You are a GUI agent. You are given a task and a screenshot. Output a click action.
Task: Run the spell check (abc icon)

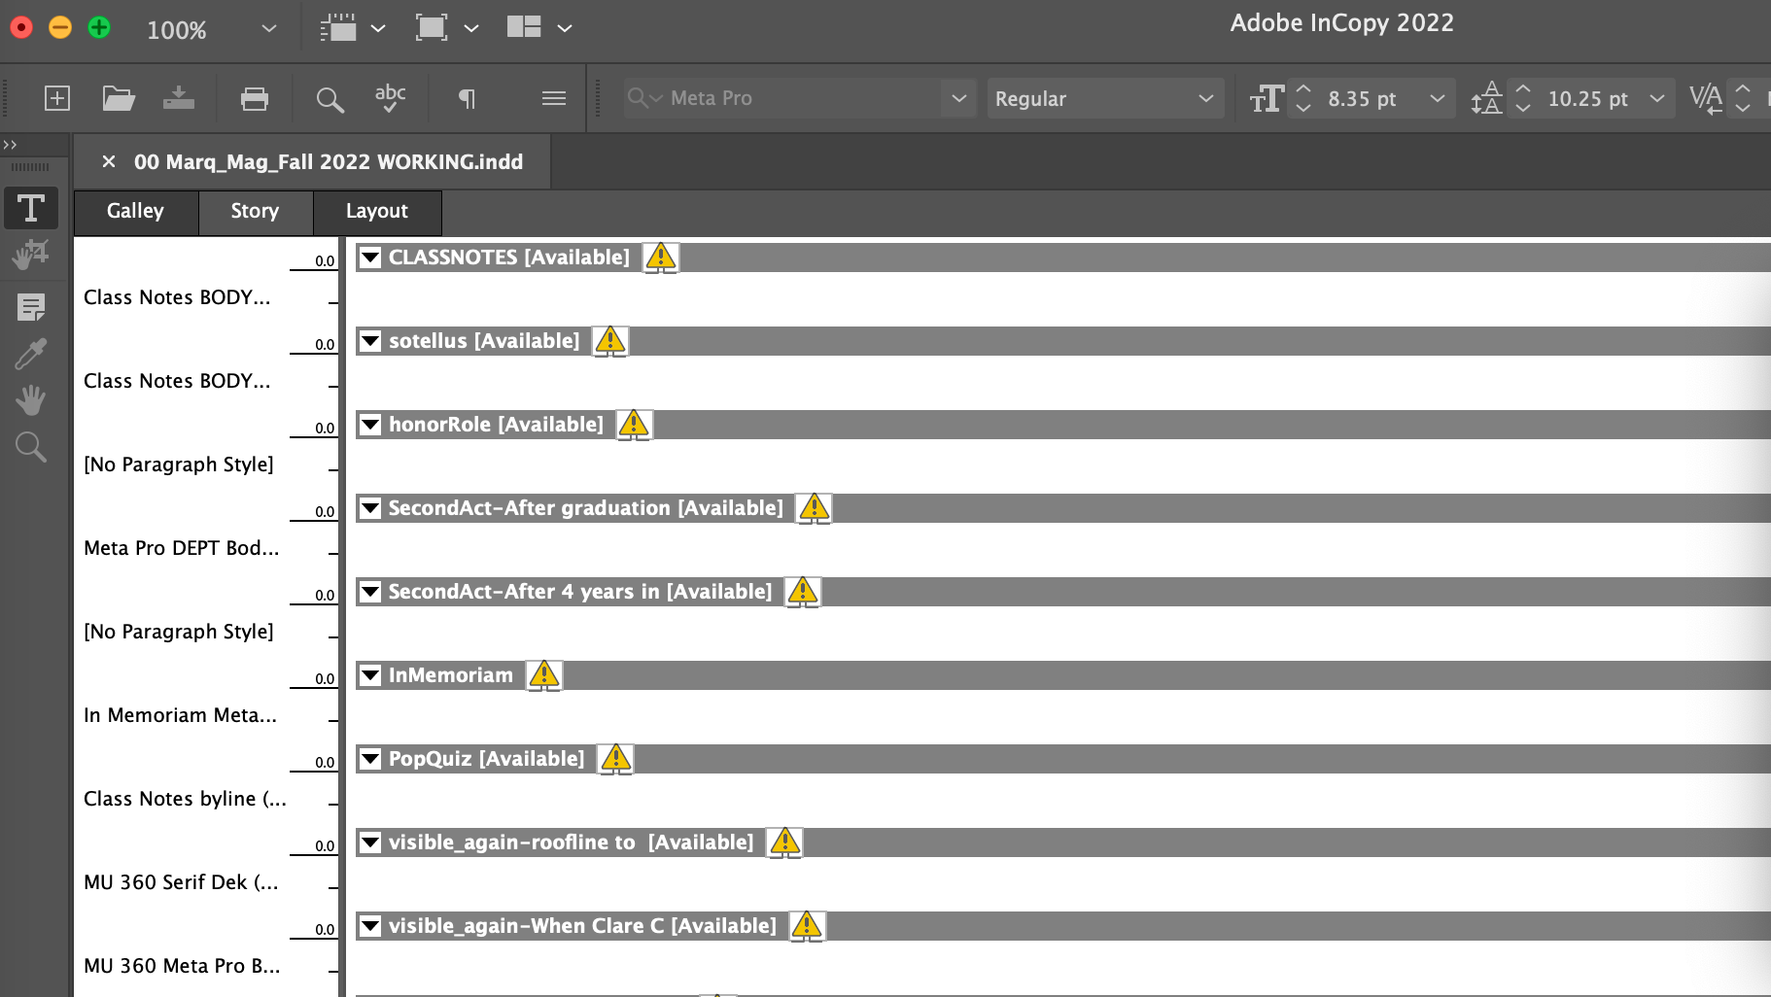click(390, 96)
